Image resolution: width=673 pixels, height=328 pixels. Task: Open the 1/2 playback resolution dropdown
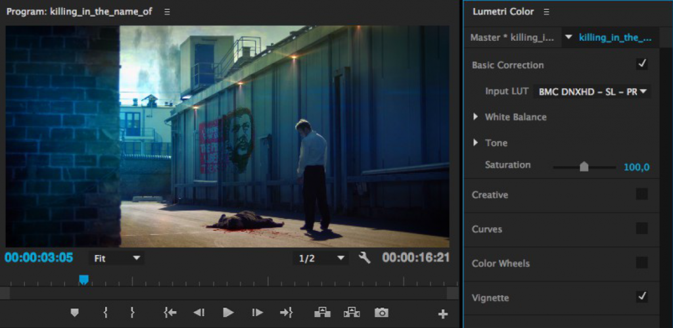pyautogui.click(x=321, y=258)
